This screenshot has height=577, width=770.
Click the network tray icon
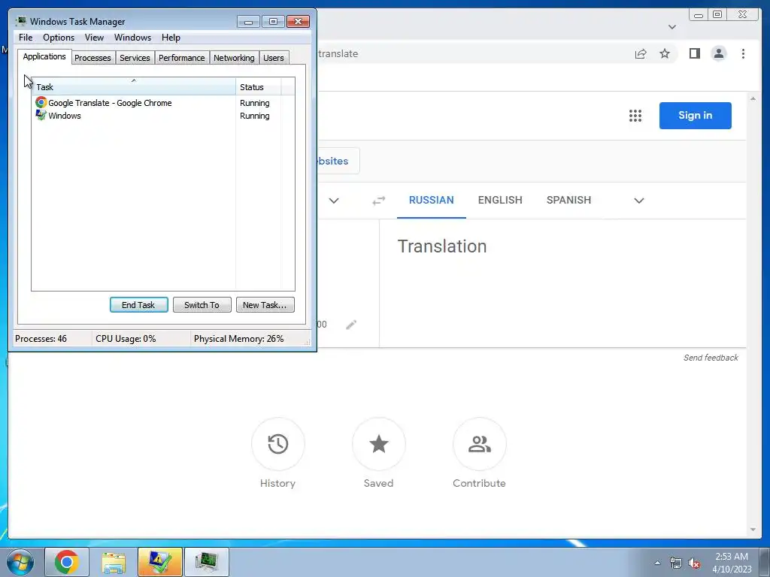click(x=676, y=563)
